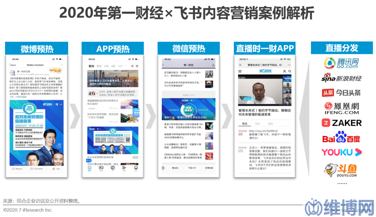The image size is (376, 217).
Task: Select 要闻 tab in Yicai APP
Action: click(x=91, y=66)
